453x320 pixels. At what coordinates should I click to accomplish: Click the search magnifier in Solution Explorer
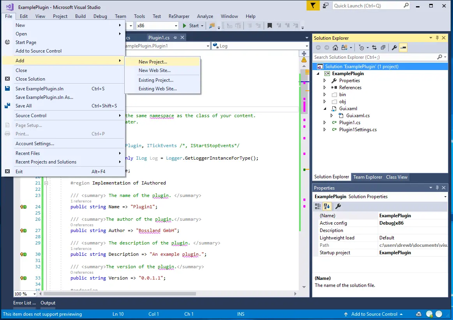point(440,57)
